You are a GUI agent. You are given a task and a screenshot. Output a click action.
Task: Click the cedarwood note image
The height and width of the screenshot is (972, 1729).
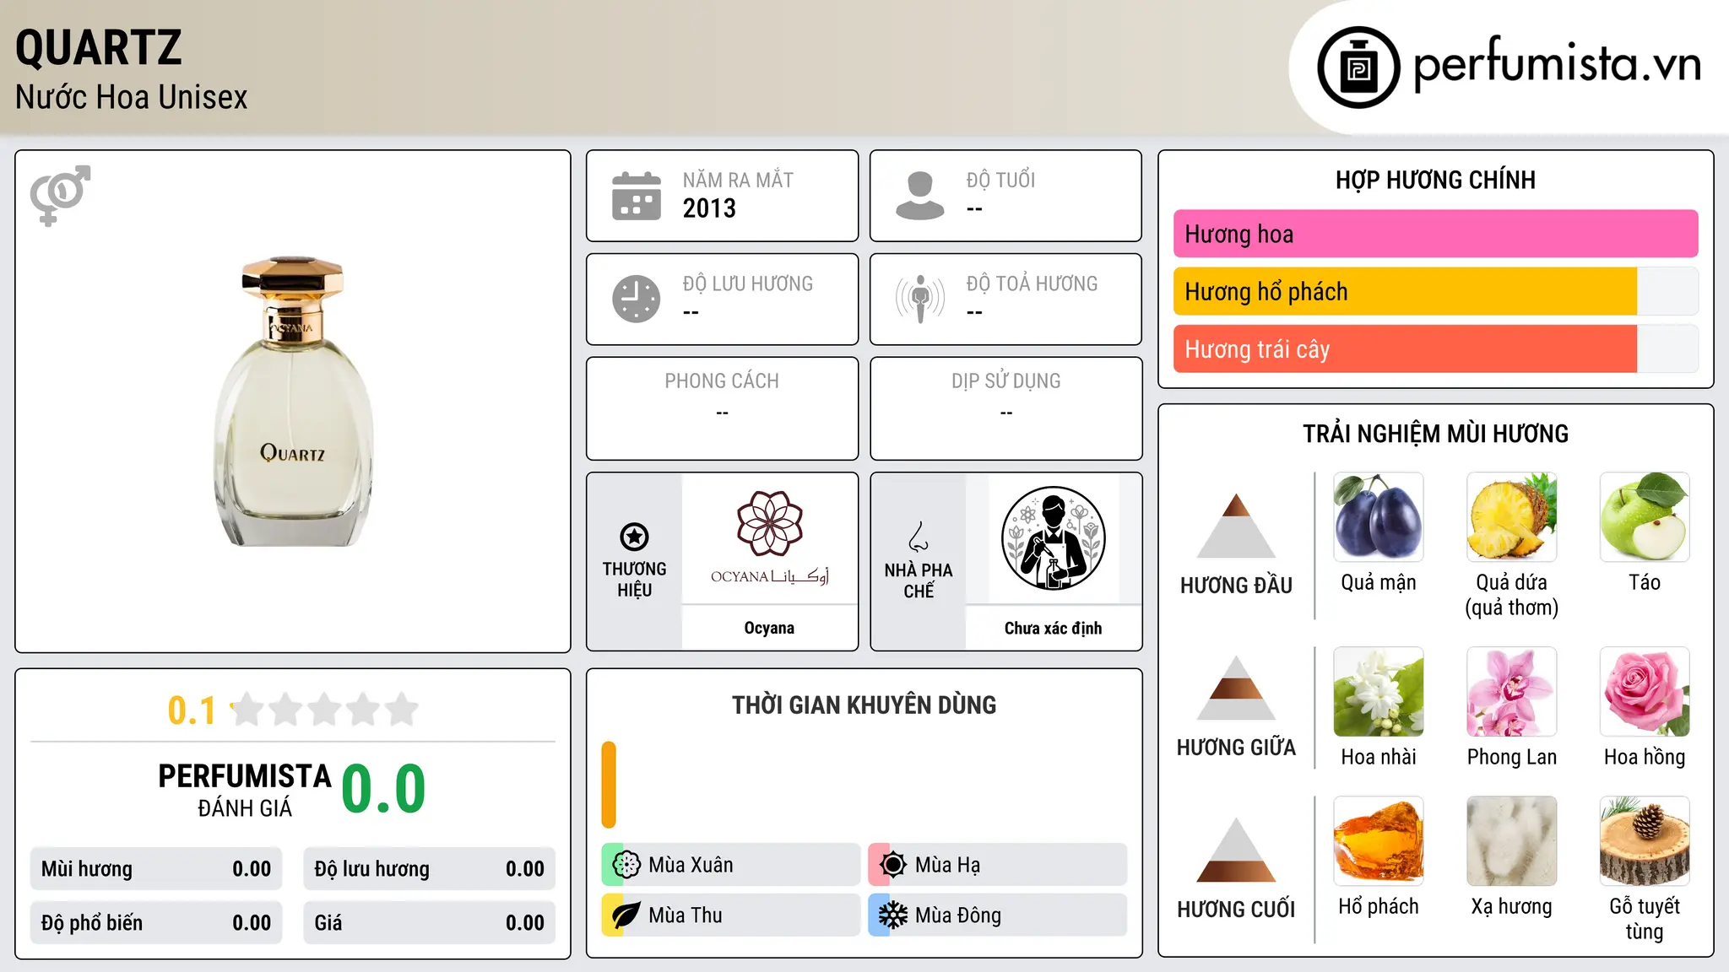(x=1645, y=841)
